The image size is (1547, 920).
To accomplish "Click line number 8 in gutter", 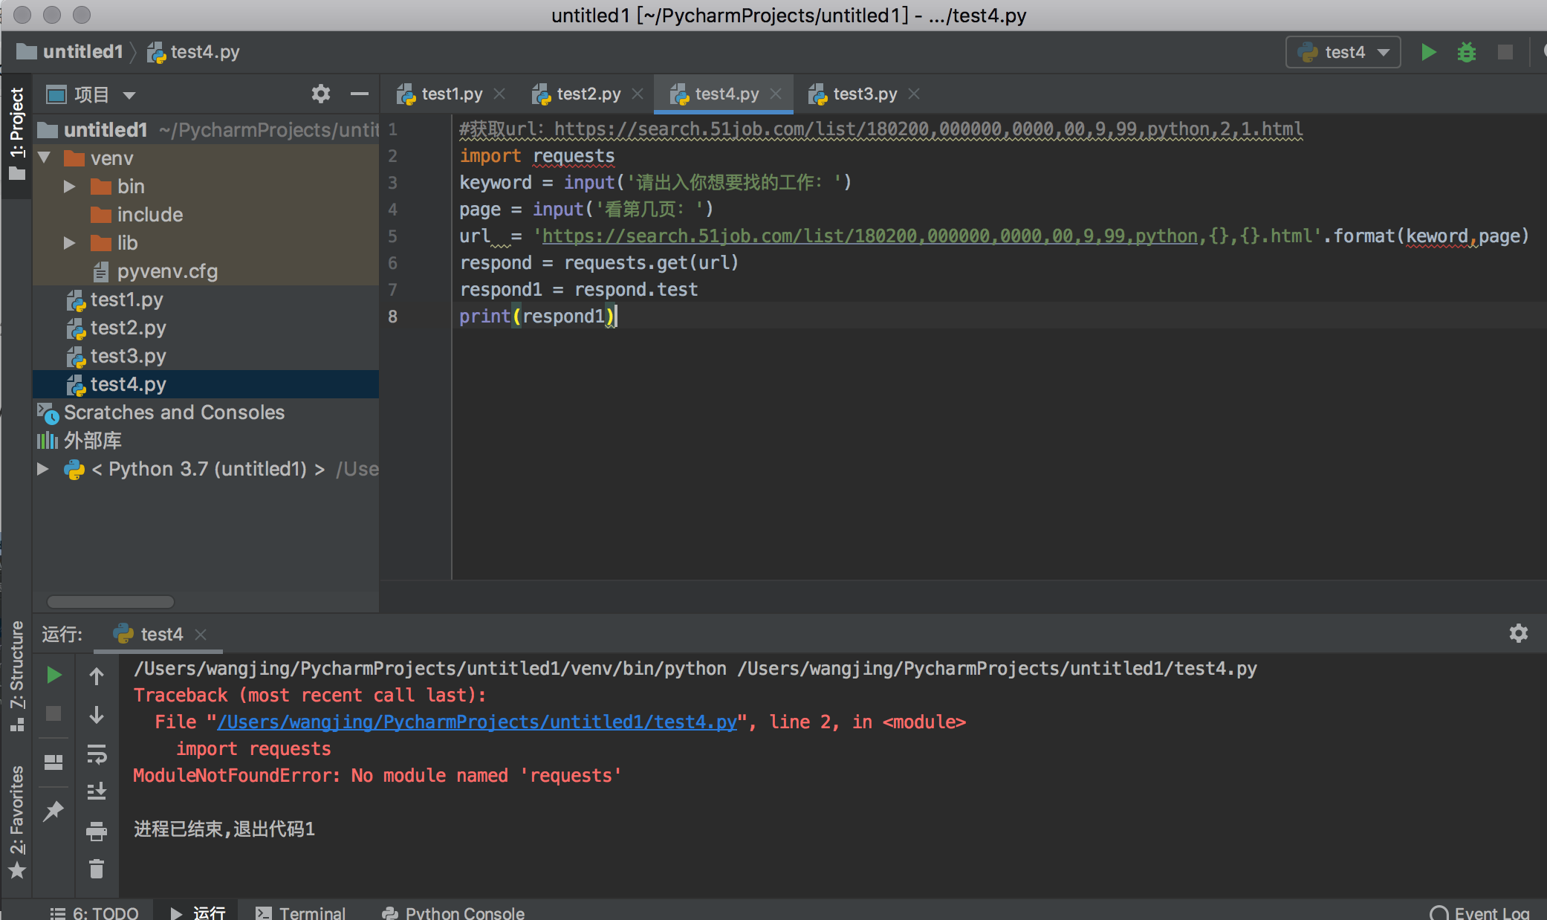I will (x=393, y=317).
